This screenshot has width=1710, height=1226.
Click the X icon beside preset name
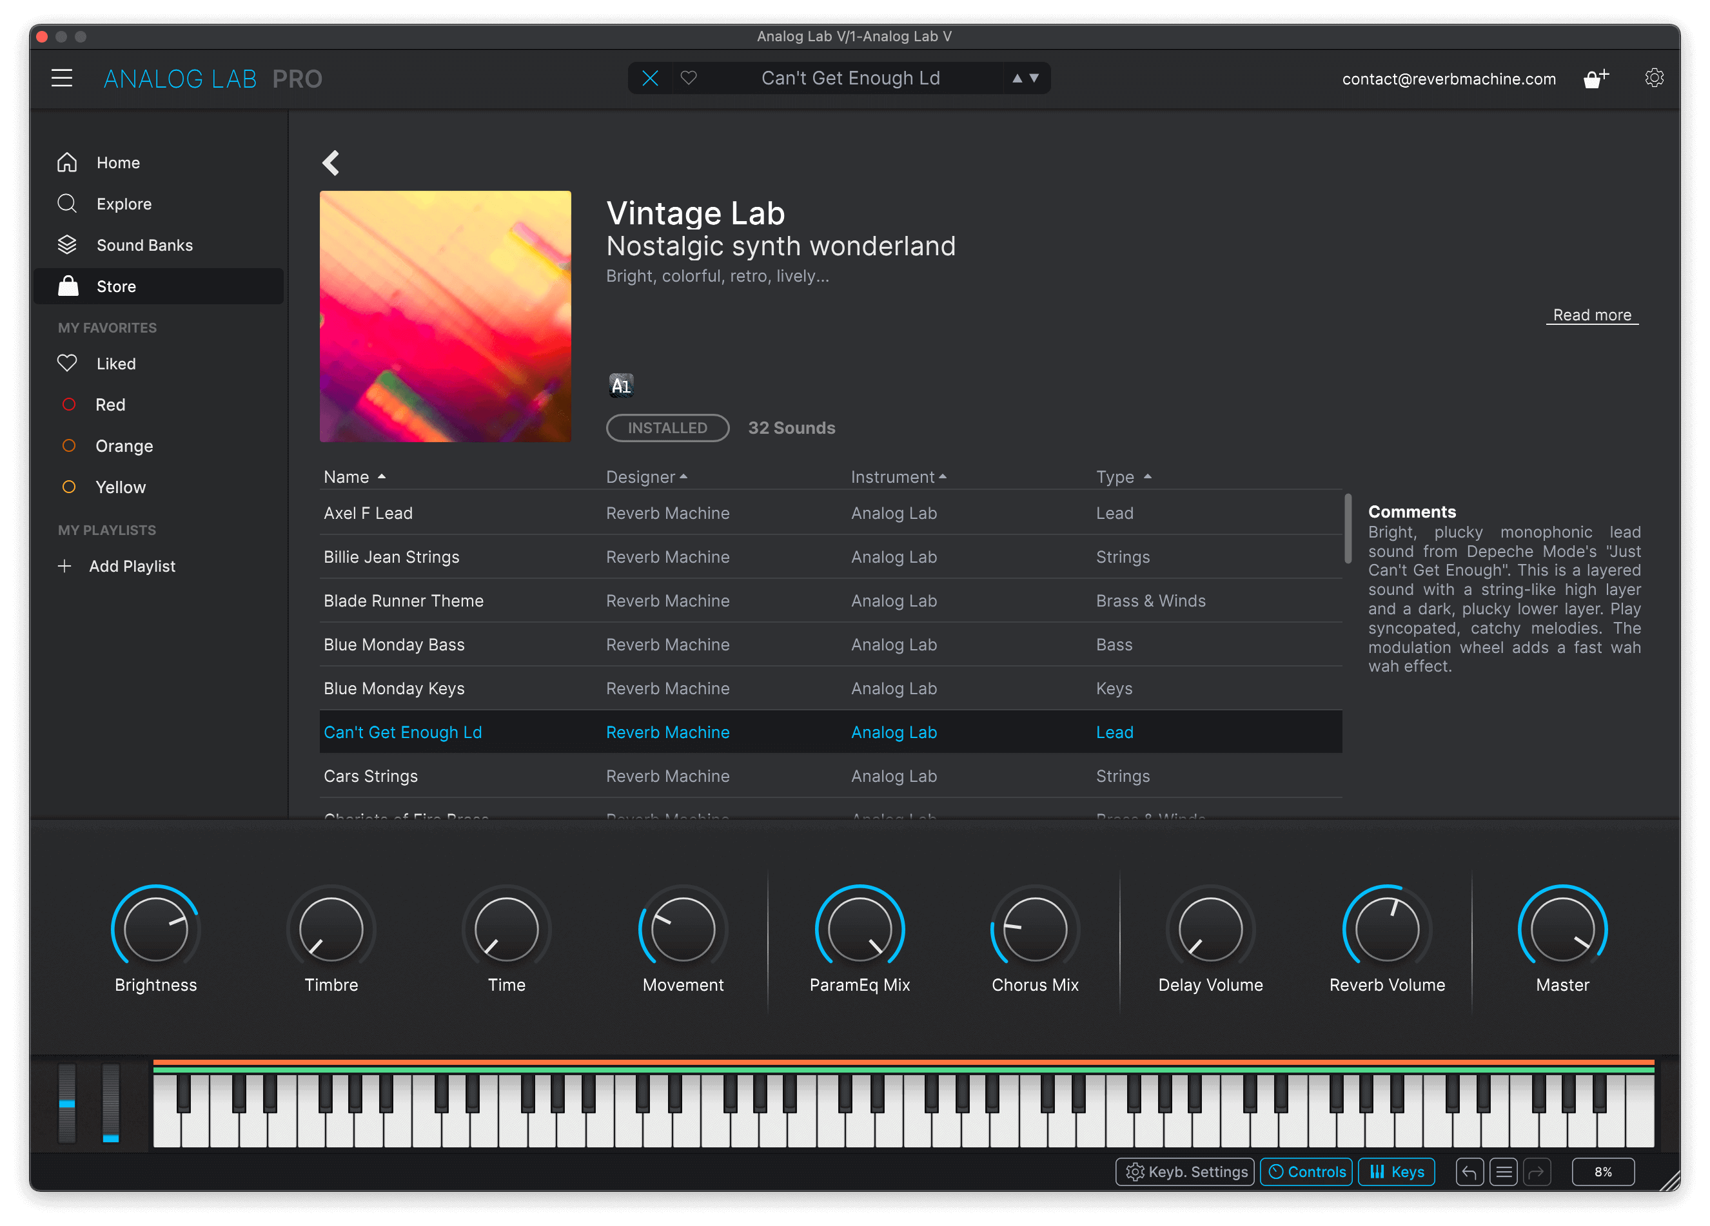point(650,77)
